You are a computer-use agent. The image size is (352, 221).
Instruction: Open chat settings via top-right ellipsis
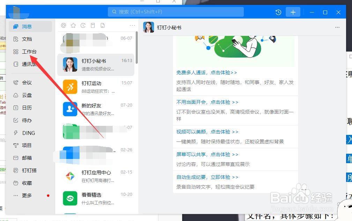point(337,27)
